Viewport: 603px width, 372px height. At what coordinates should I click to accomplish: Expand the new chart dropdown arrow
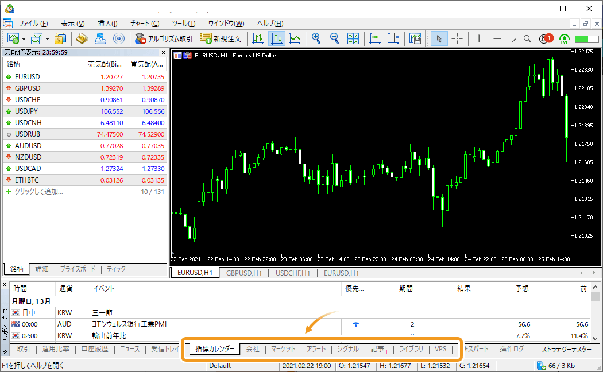coord(24,39)
